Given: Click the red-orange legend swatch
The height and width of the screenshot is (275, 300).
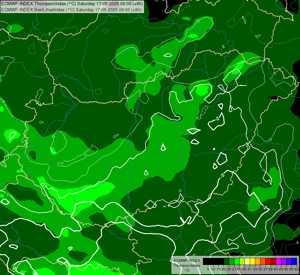Looking at the screenshot, I should click(263, 261).
